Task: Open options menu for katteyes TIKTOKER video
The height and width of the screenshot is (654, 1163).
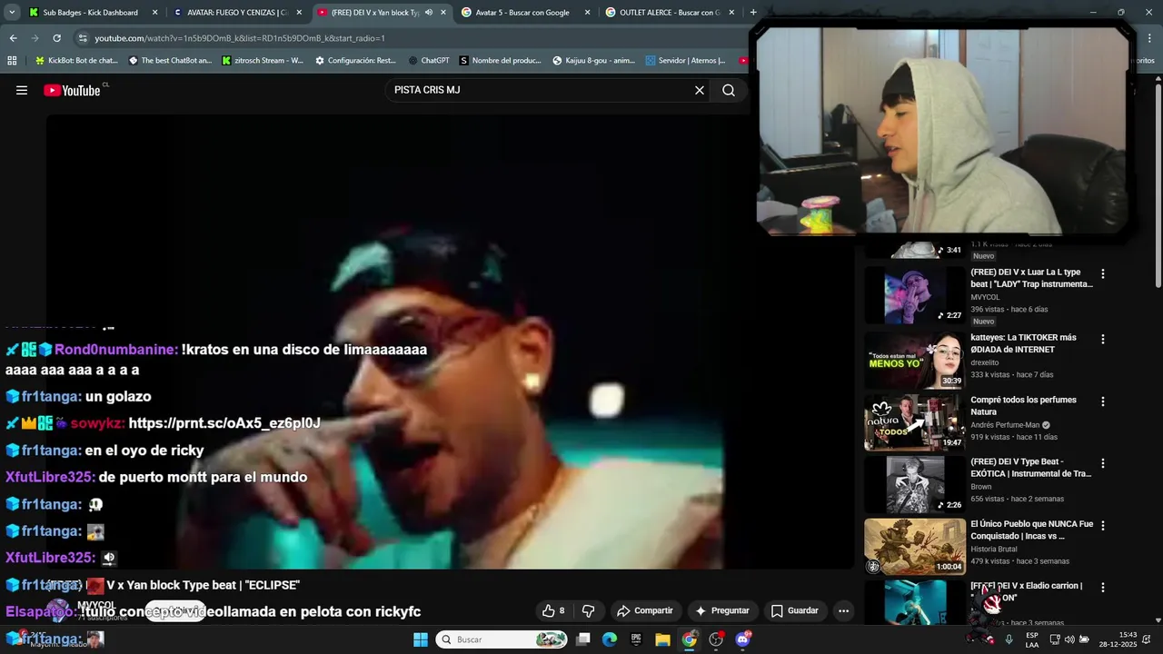Action: pos(1103,339)
